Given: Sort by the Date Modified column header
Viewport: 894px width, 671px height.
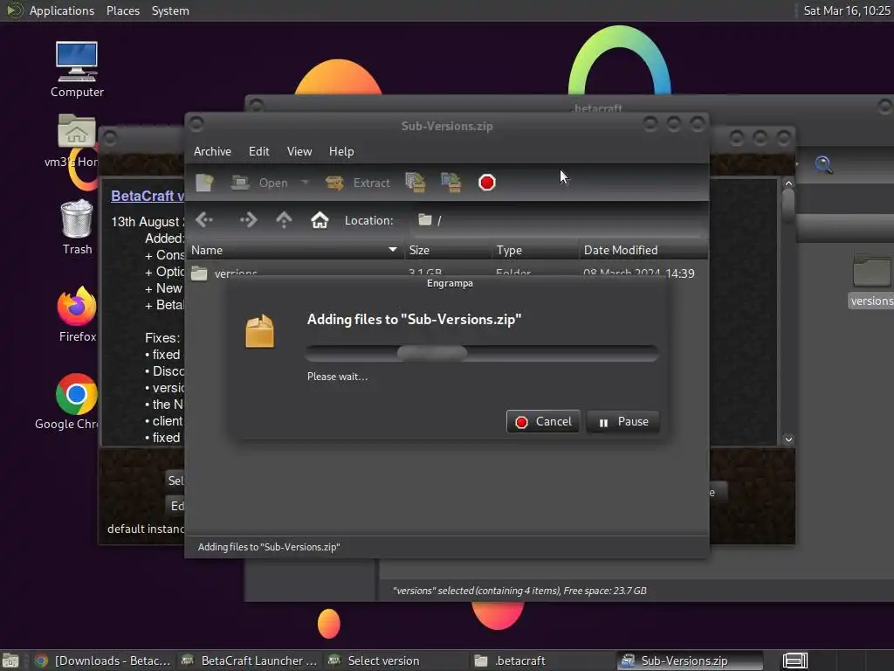Looking at the screenshot, I should click(643, 250).
